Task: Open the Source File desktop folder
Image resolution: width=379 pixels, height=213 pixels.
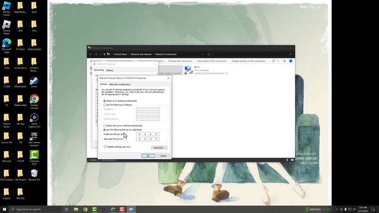Action: pyautogui.click(x=7, y=138)
